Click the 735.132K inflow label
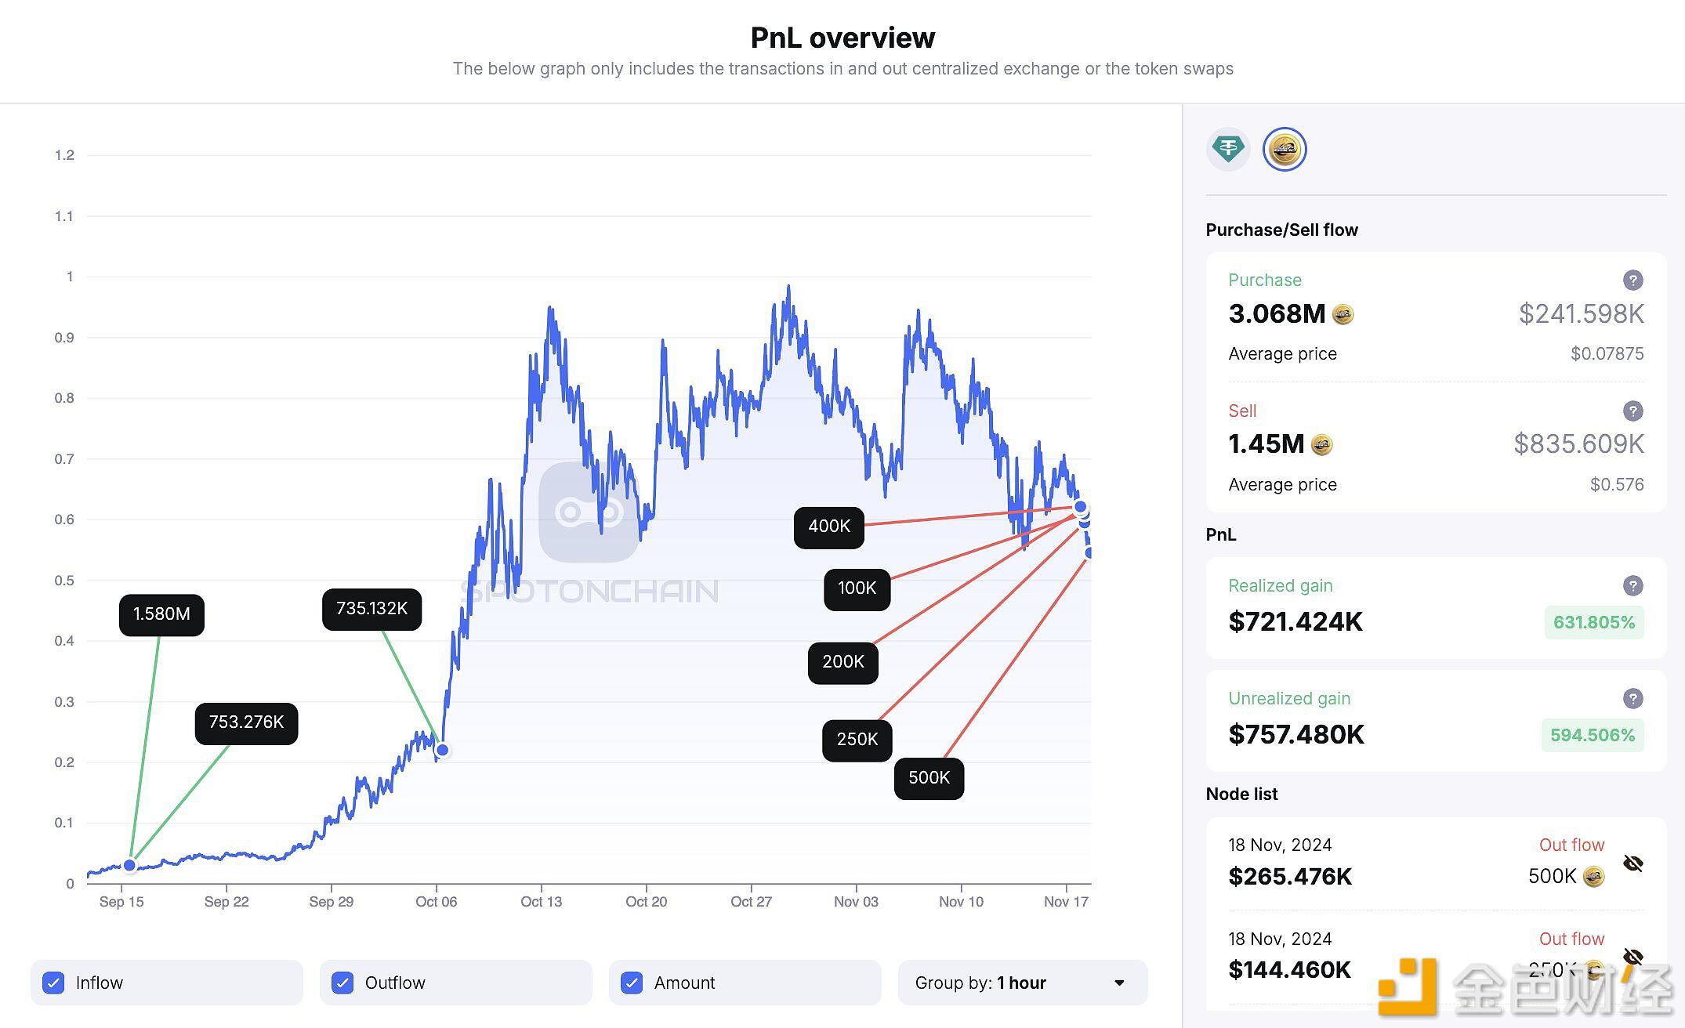Image resolution: width=1685 pixels, height=1028 pixels. 371,609
